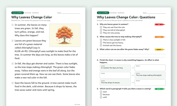This screenshot has height=106, width=177.
Task: Select 'There is less sunlight in fall.'
Action: [x=101, y=40]
